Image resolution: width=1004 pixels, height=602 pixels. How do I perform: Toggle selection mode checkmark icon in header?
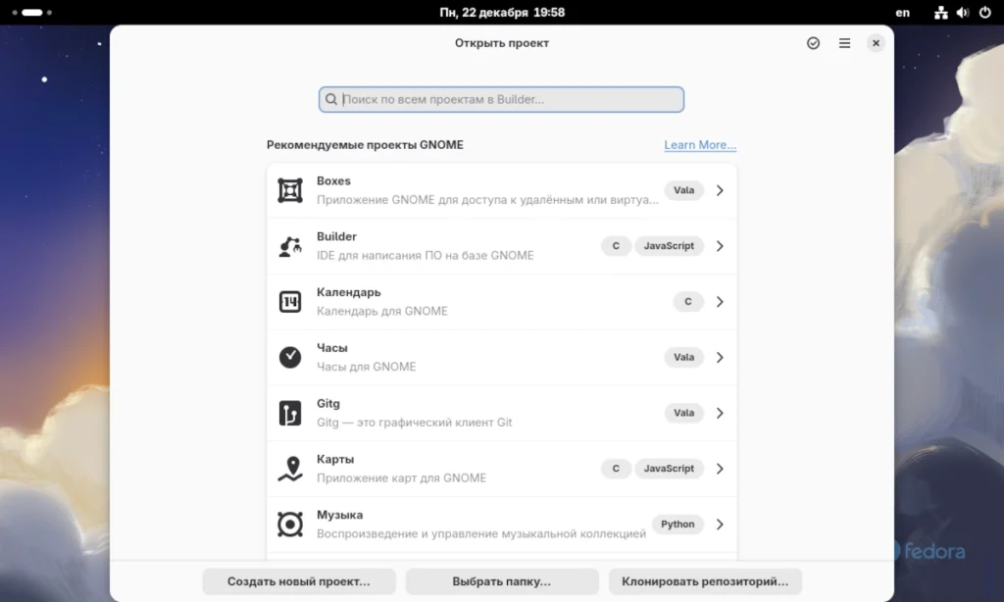tap(813, 43)
